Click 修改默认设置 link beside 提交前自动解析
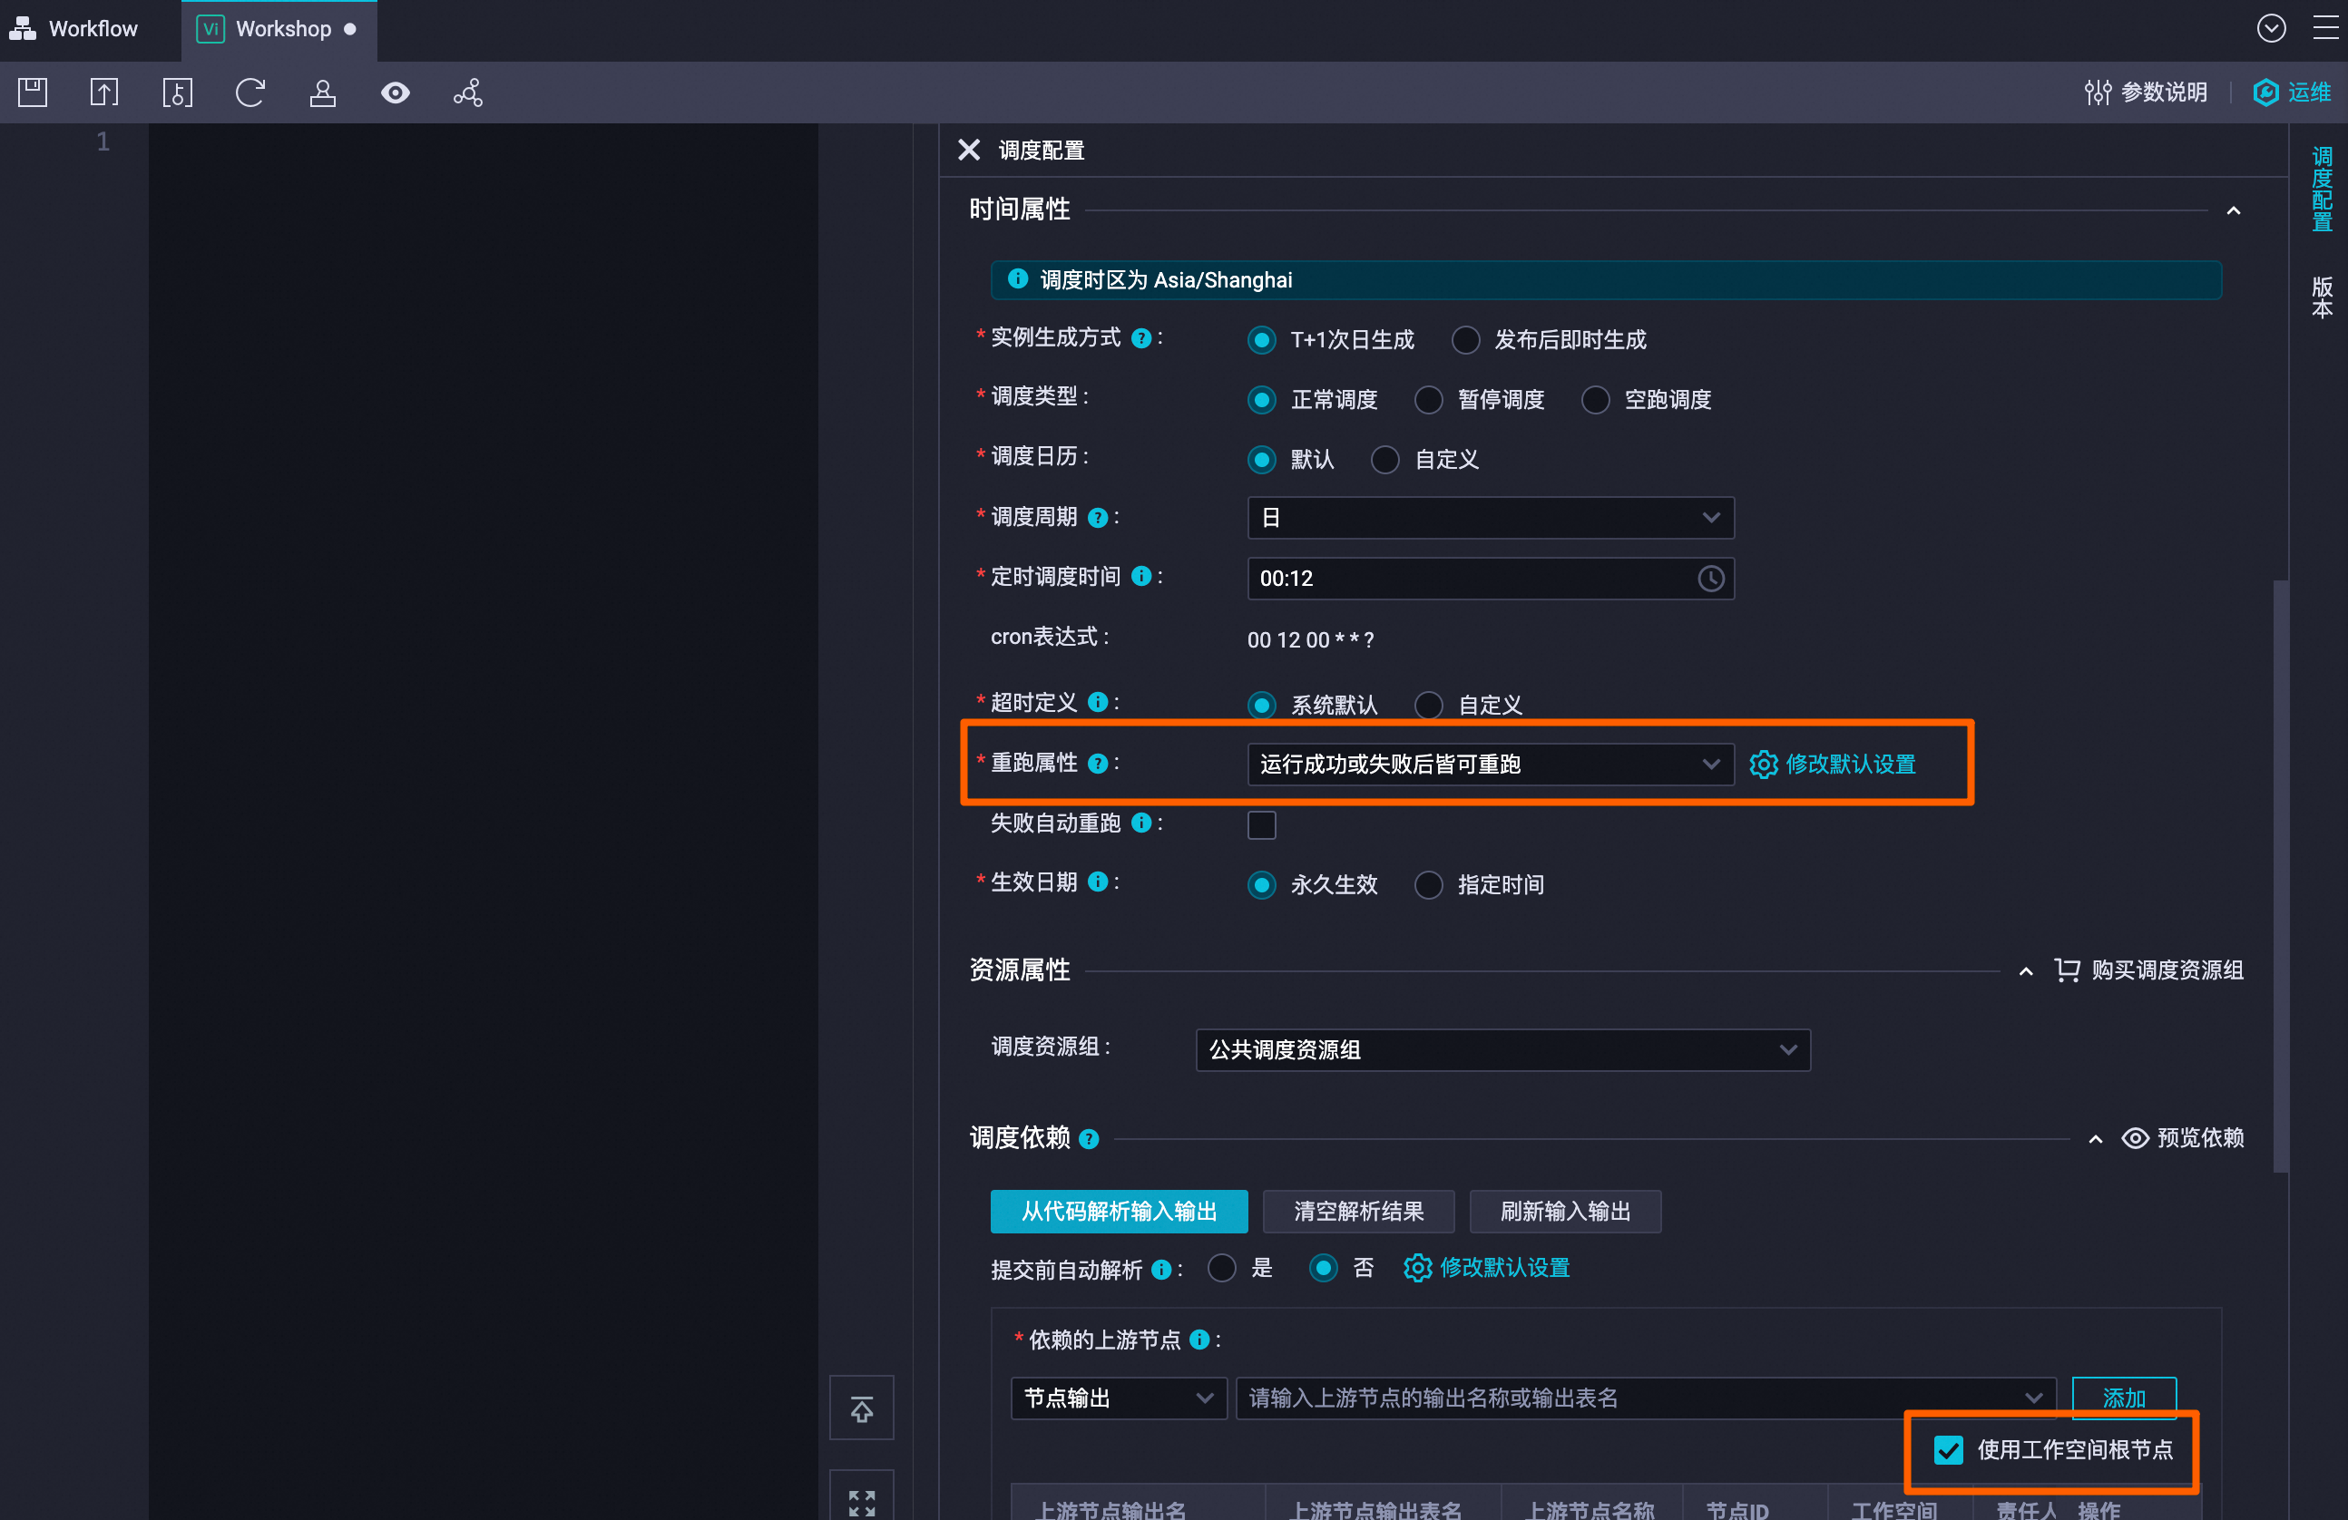 pos(1487,1269)
